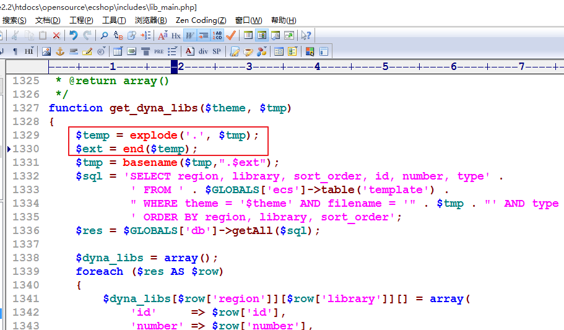564x330 pixels.
Task: Click the Go to line icon
Action: tap(145, 35)
